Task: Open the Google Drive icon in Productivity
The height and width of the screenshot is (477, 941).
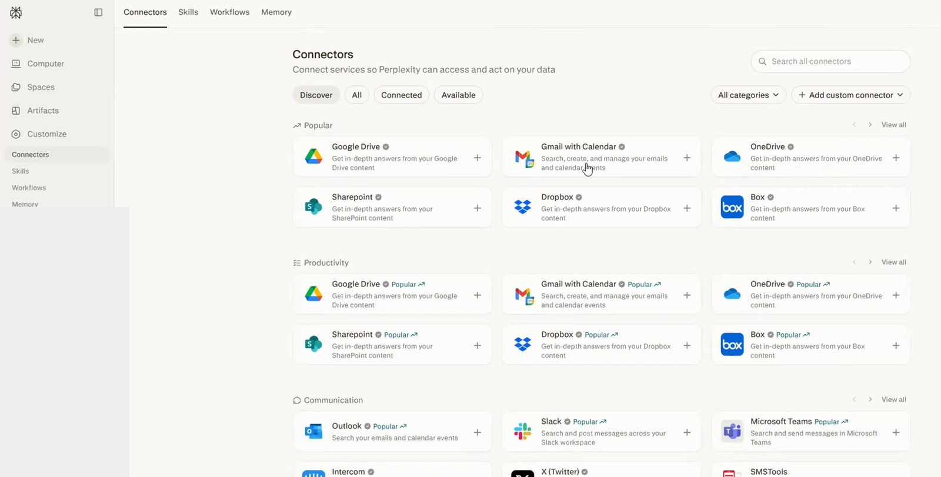Action: click(x=313, y=294)
